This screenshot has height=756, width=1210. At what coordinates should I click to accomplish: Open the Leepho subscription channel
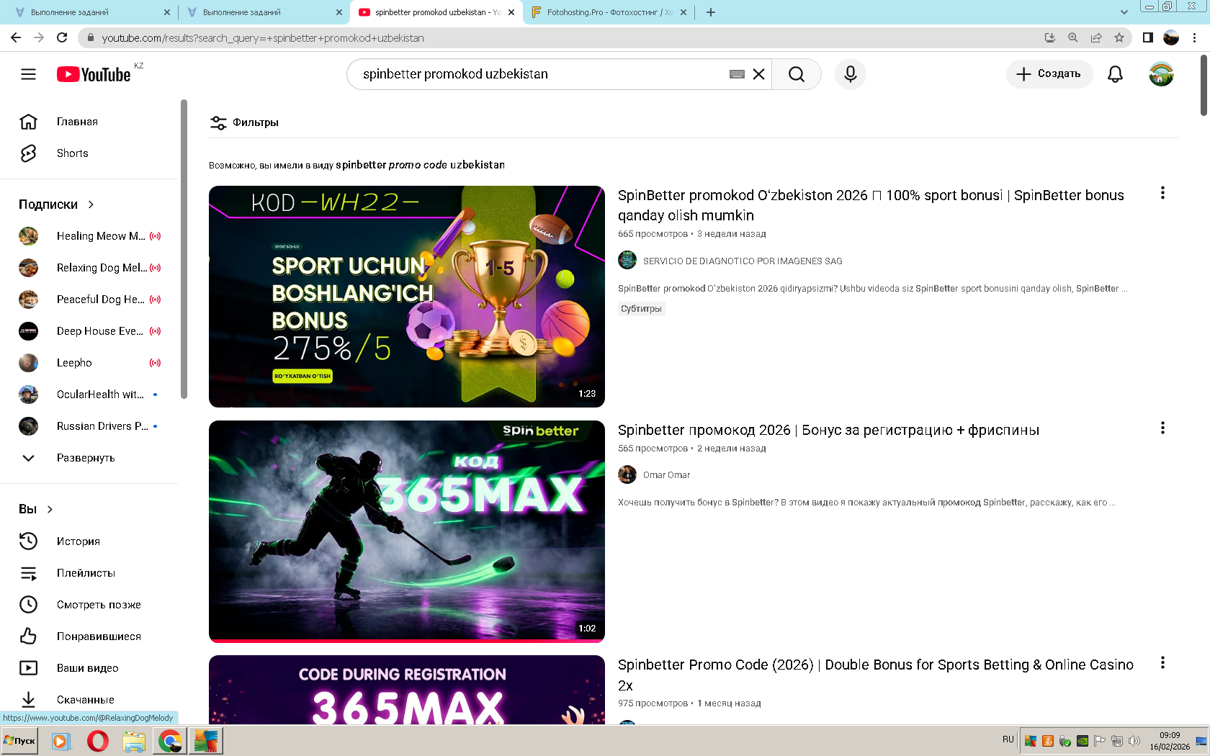pyautogui.click(x=89, y=363)
